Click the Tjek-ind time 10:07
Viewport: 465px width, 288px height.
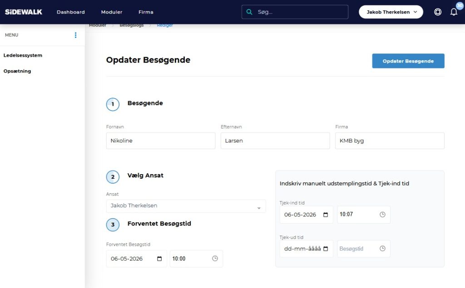[364, 215]
